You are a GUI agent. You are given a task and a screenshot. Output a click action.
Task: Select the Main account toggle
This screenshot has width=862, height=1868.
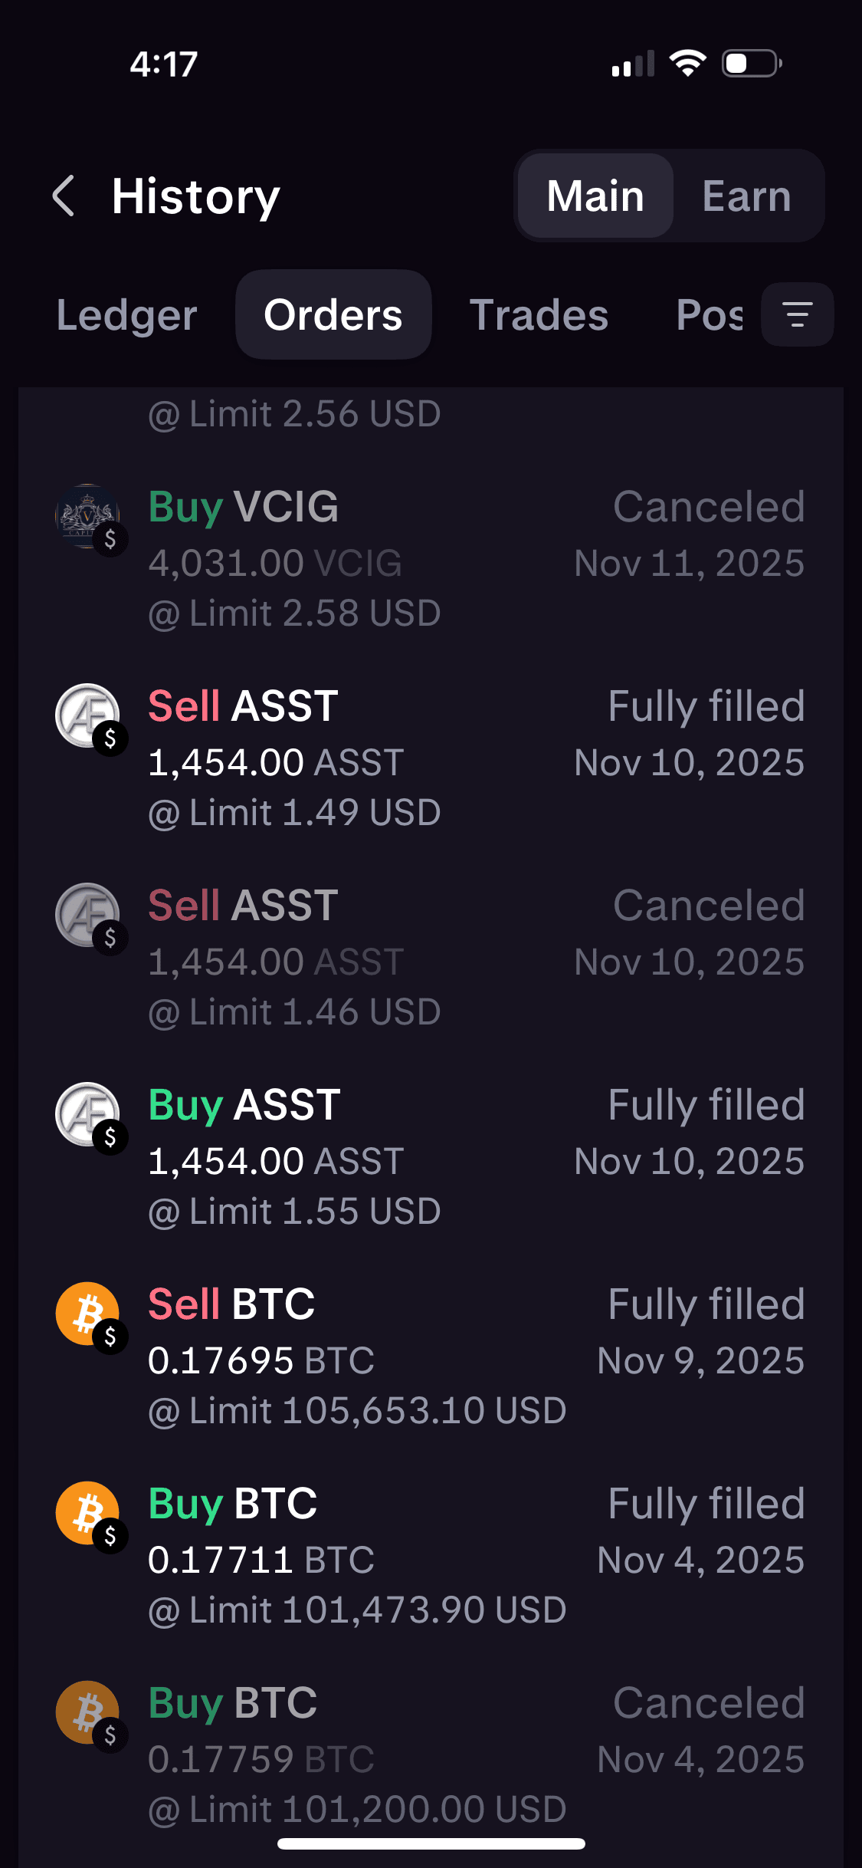(595, 196)
